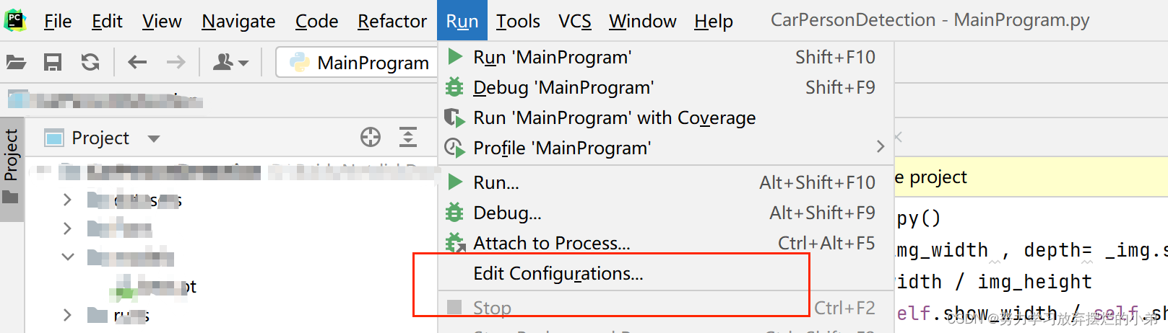Screen dimensions: 1168x333
Task: Open the Refactor menu
Action: tap(392, 21)
